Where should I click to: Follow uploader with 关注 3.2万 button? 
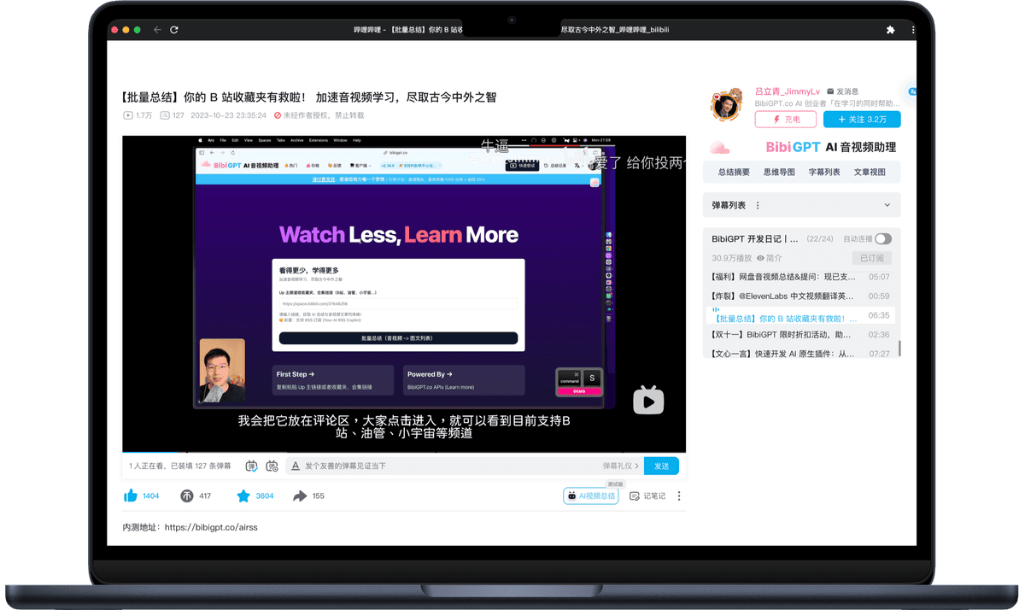click(862, 120)
